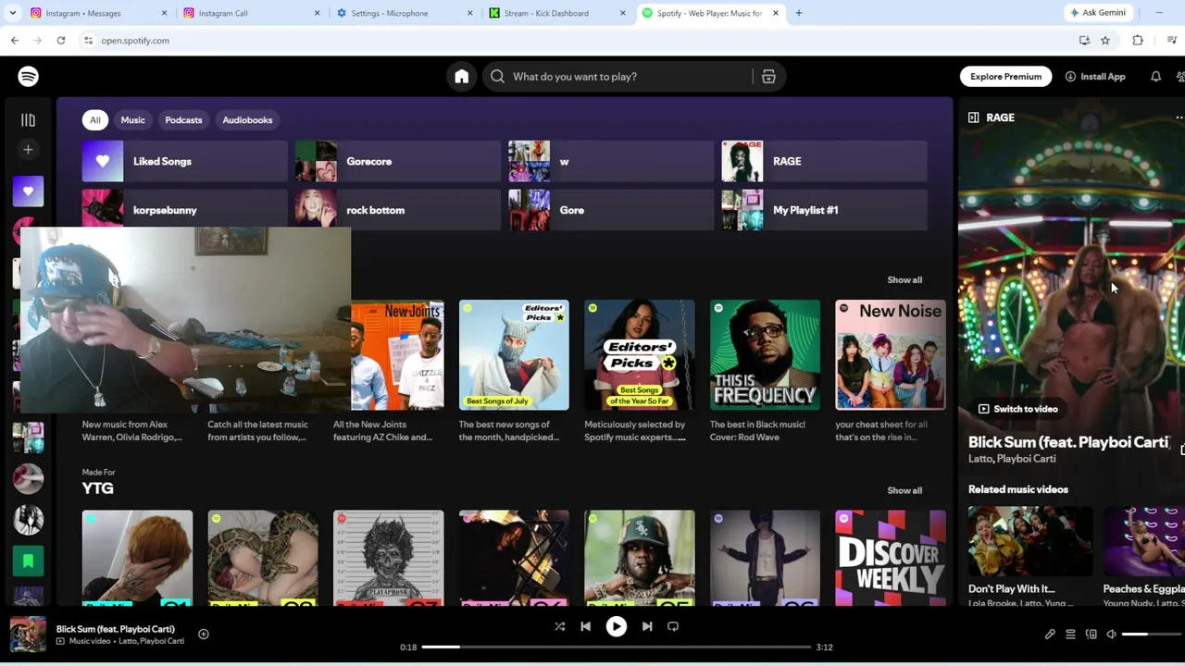Filter the home feed by Music

[132, 120]
